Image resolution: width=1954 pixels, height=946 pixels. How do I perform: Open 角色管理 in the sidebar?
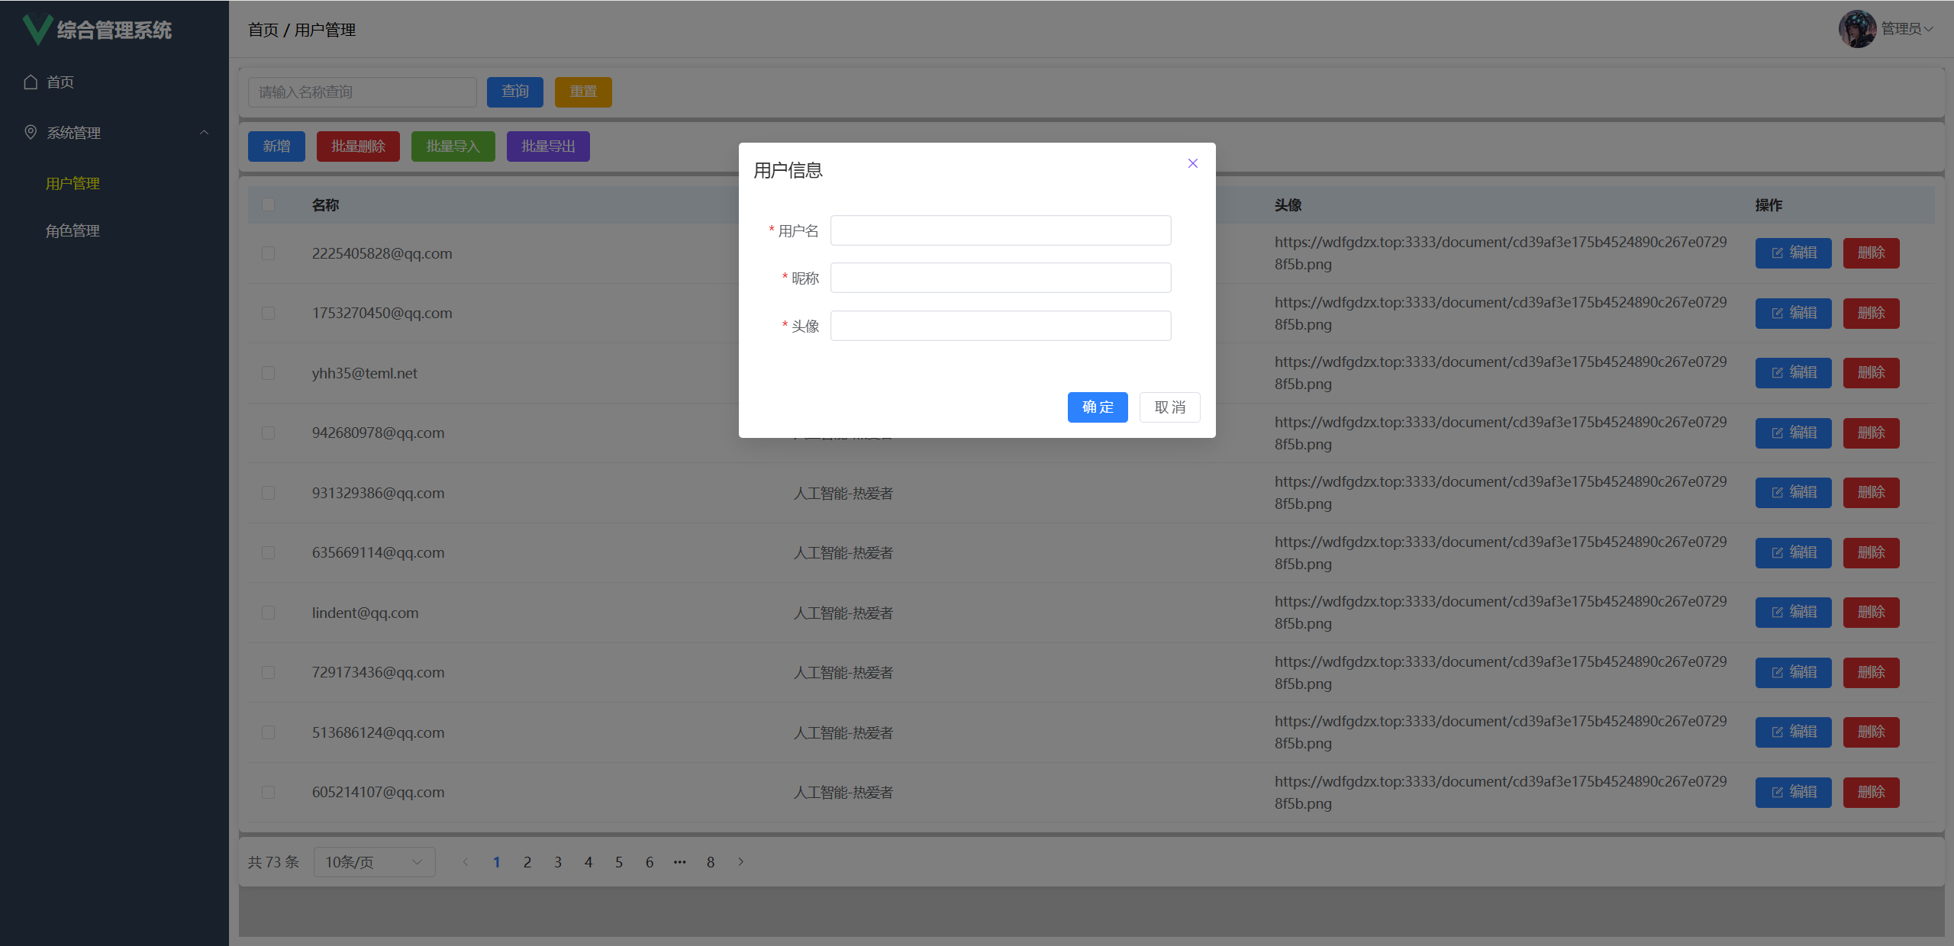pyautogui.click(x=73, y=230)
